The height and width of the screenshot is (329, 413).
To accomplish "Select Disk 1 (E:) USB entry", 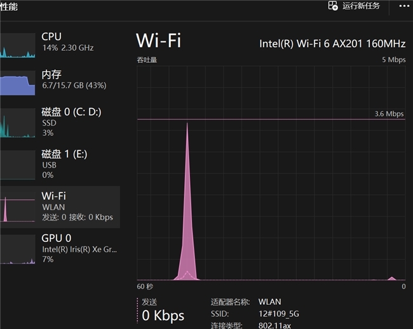I will [x=60, y=164].
